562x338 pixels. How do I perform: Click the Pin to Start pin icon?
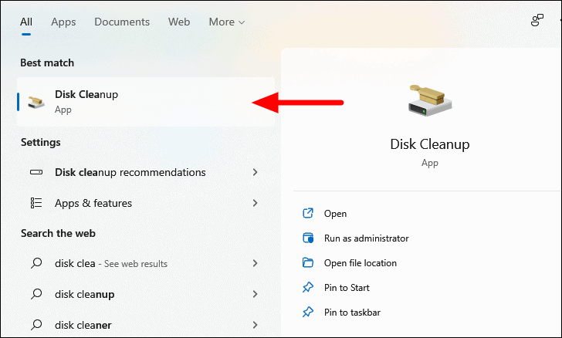pos(308,288)
